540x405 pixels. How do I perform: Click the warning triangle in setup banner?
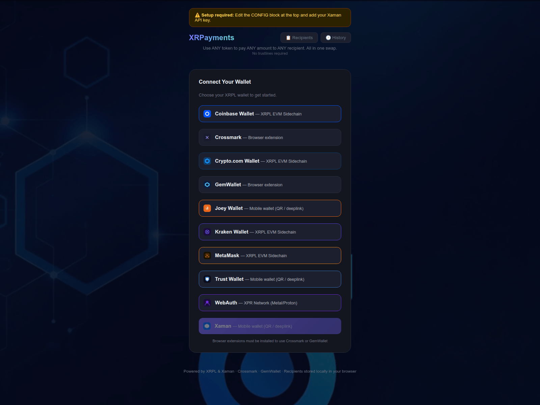197,15
